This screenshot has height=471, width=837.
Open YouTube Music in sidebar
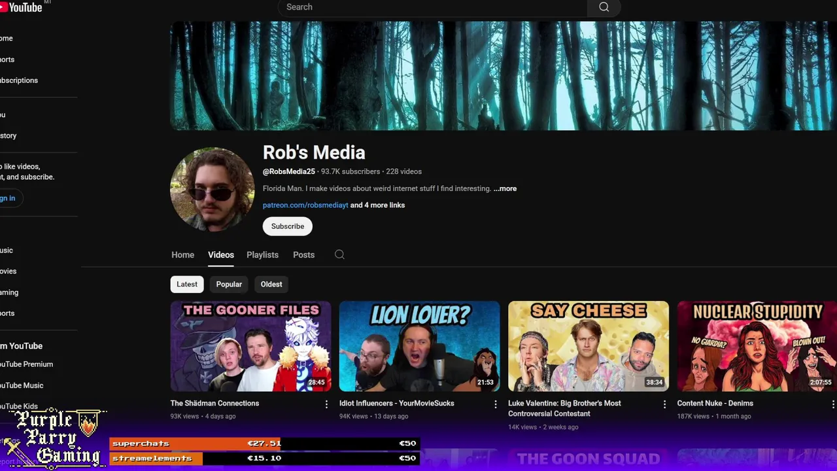pyautogui.click(x=22, y=385)
